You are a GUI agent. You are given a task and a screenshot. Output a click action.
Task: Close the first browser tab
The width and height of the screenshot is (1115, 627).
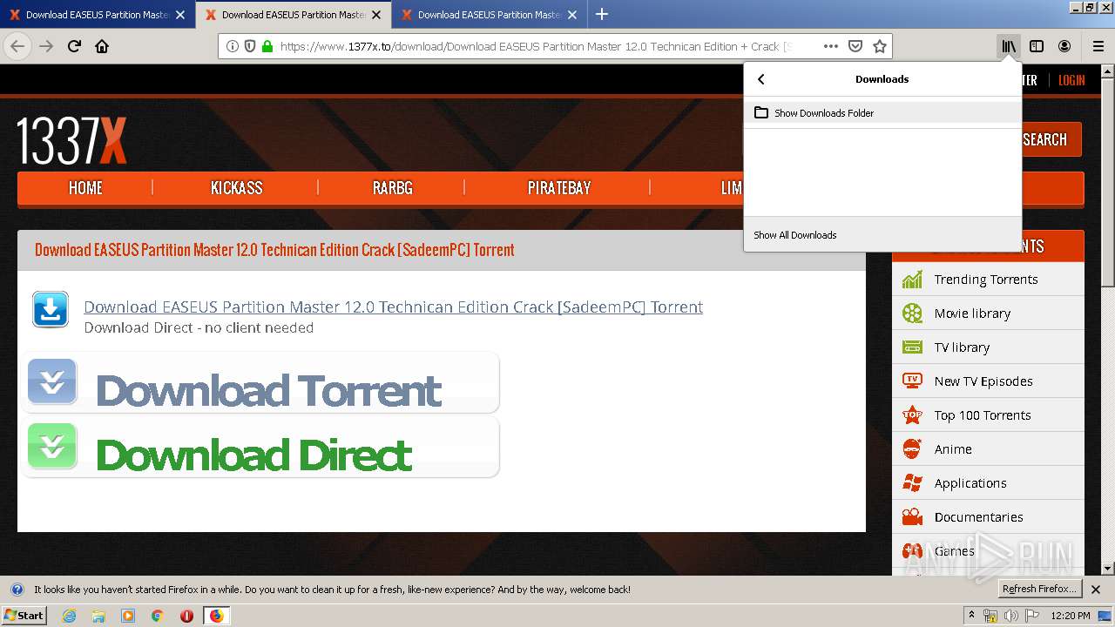[180, 15]
